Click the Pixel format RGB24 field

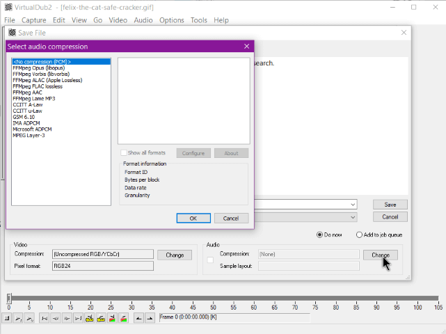103,266
